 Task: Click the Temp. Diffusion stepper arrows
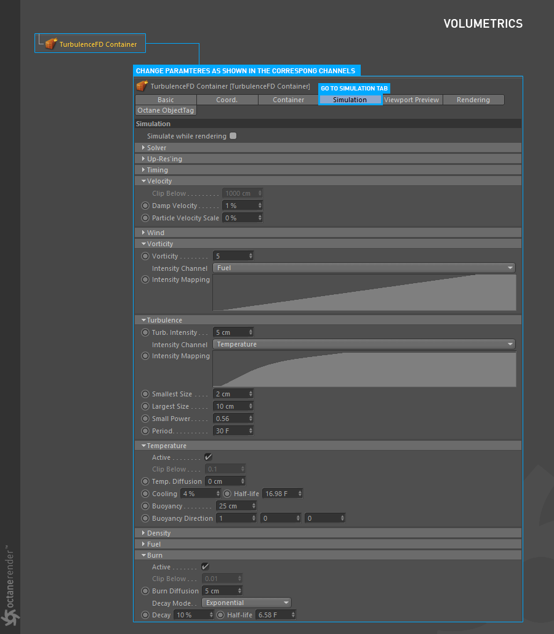tap(243, 481)
